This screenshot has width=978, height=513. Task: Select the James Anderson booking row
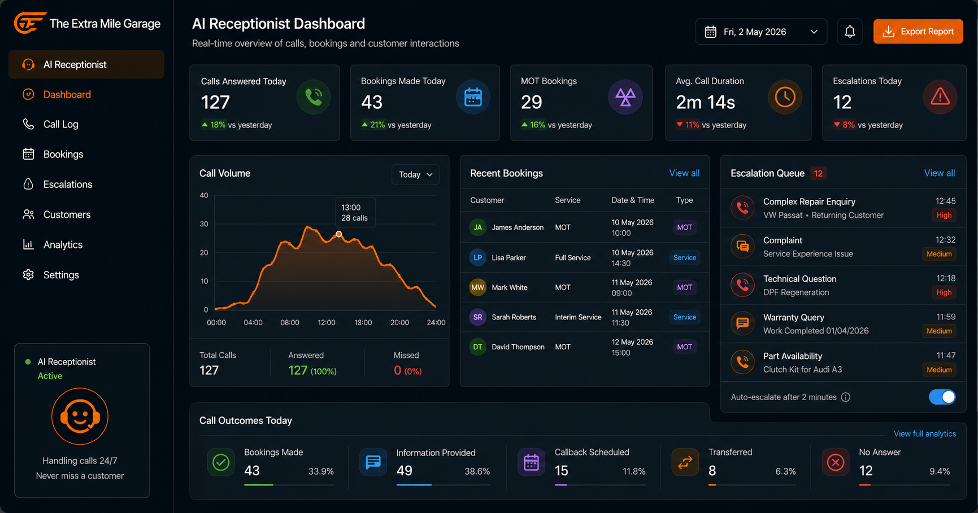pos(585,227)
